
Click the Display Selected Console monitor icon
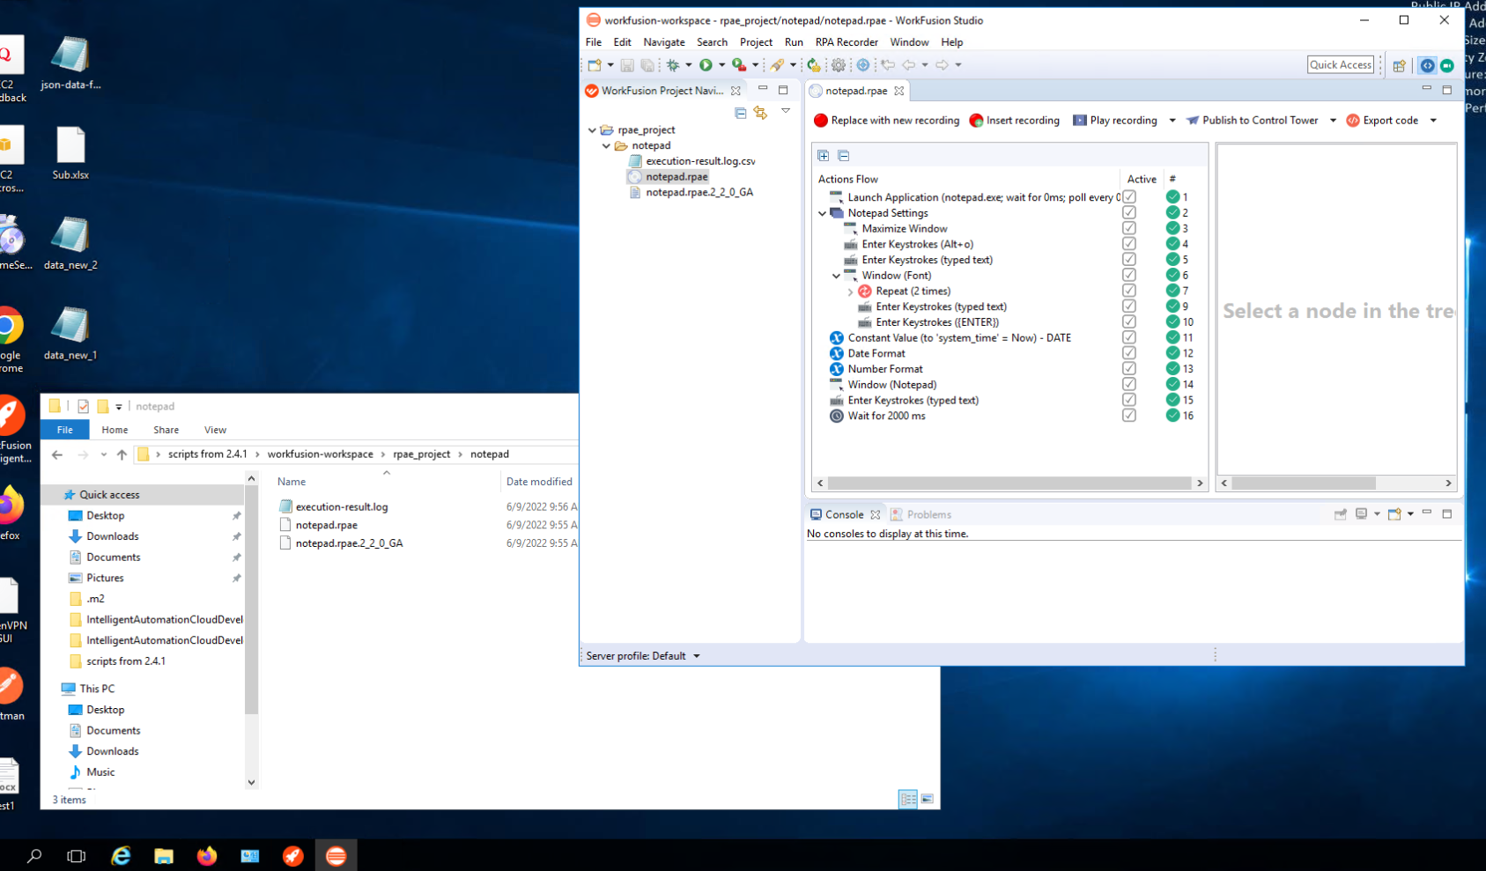click(1362, 514)
